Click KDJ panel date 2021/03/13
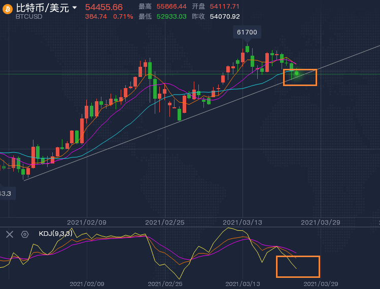Screen dimensions: 380x289 coord(243,283)
